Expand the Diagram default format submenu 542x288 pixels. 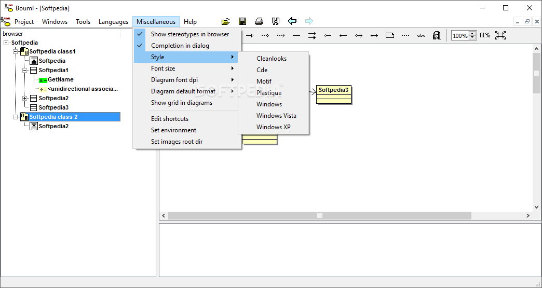tap(187, 91)
